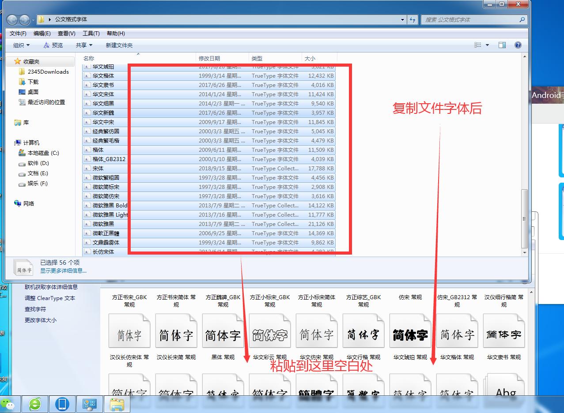Screen dimensions: 564x413
Task: Click the 预览 button on the toolbar
Action: coord(53,45)
